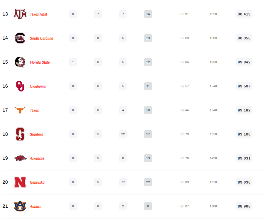Click Florida State's five-star count 1
The image size is (273, 220).
point(73,62)
